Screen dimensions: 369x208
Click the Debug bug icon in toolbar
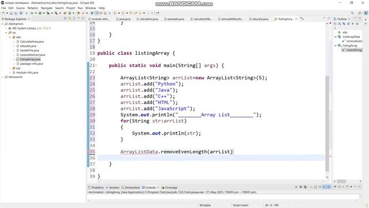pyautogui.click(x=32, y=13)
